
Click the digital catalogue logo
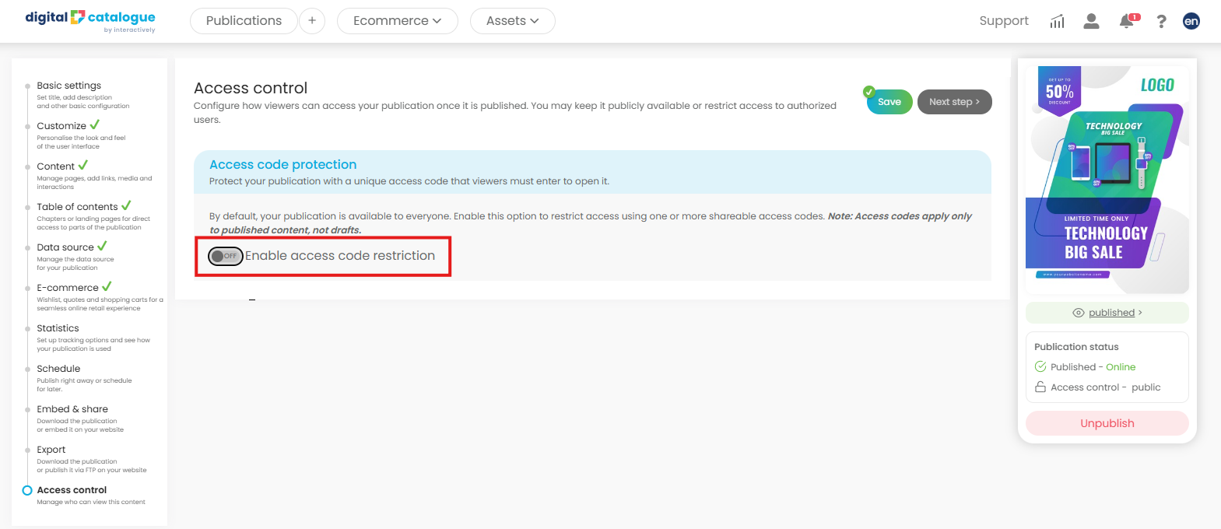(x=90, y=20)
